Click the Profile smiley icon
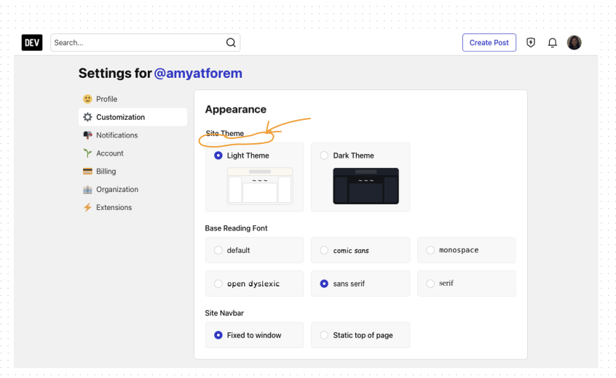 (x=87, y=99)
